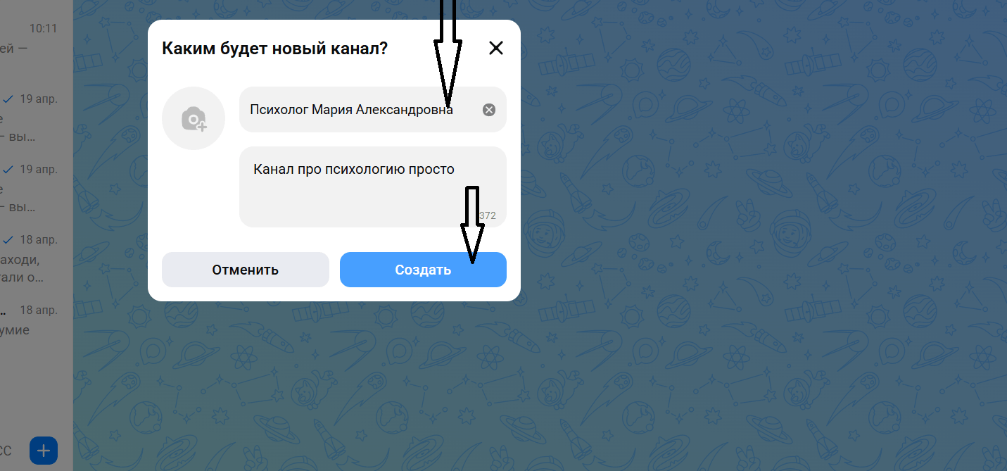Screen dimensions: 1007x471
Task: Close the new channel dialog
Action: click(496, 48)
